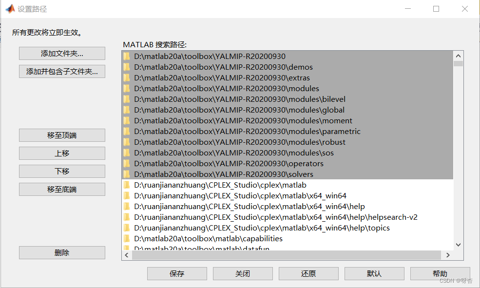This screenshot has width=480, height=288.
Task: Select path D:\matlab20a\toolbox\YALMIP-R20200930
Action: 288,57
